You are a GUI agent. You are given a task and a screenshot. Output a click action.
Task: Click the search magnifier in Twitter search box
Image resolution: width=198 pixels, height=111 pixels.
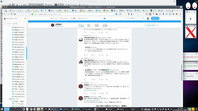click(x=143, y=18)
